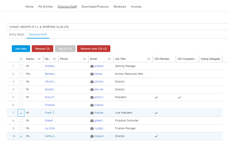Open the Email column dropdown arrow
Viewport: 228px width, 141px height.
click(x=109, y=59)
